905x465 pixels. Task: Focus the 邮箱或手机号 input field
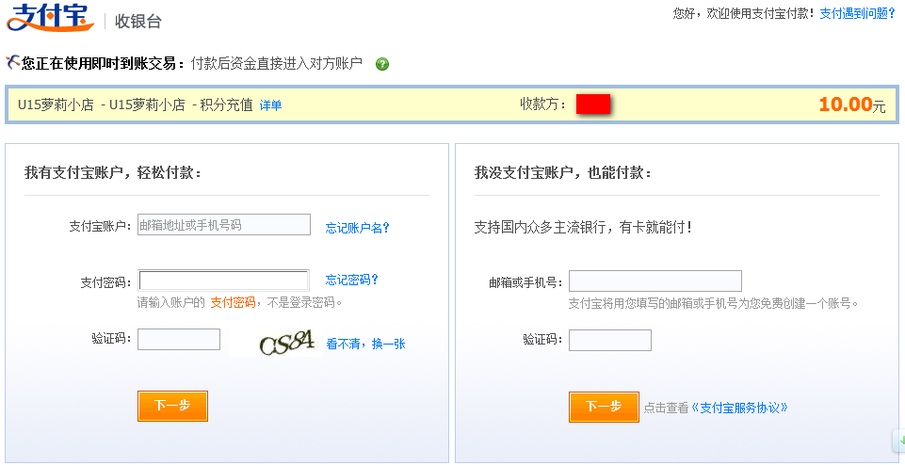click(655, 281)
